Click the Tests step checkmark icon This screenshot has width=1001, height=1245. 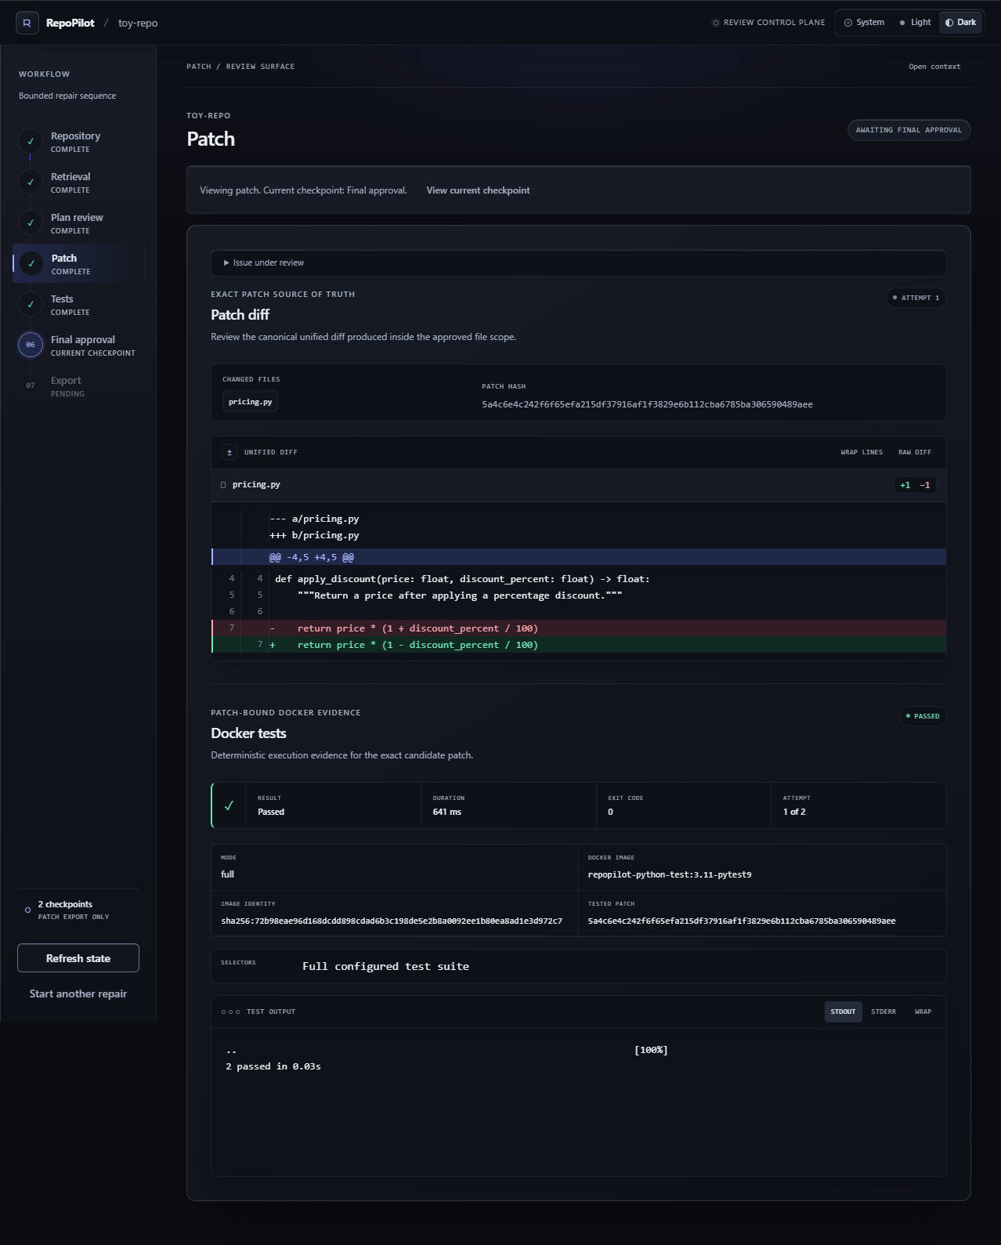[x=31, y=304]
